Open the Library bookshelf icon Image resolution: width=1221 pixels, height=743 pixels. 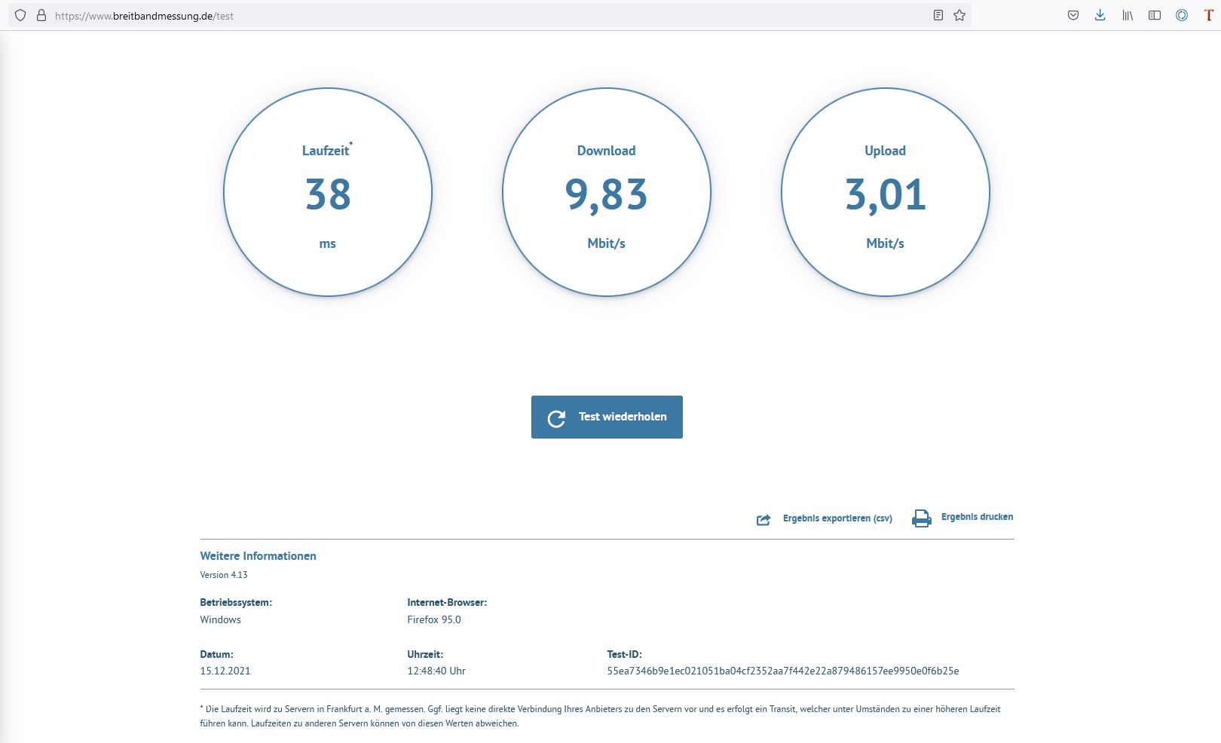(1128, 15)
